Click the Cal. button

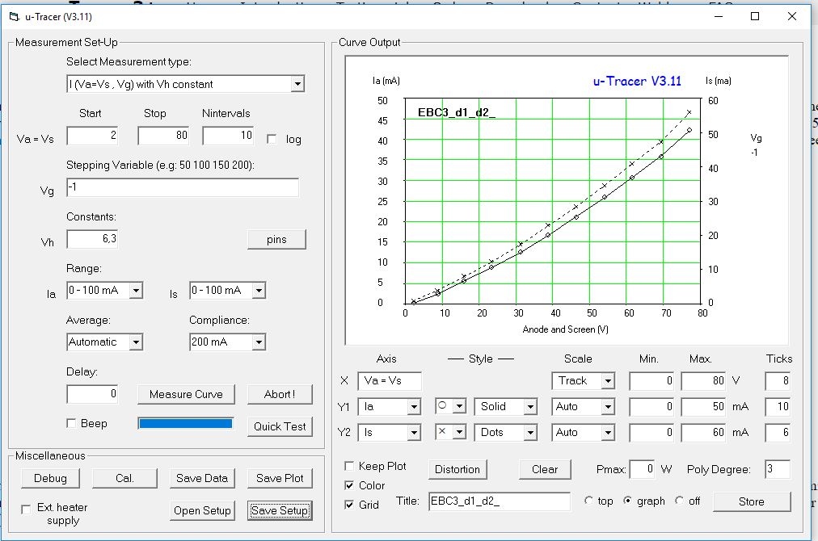click(124, 479)
